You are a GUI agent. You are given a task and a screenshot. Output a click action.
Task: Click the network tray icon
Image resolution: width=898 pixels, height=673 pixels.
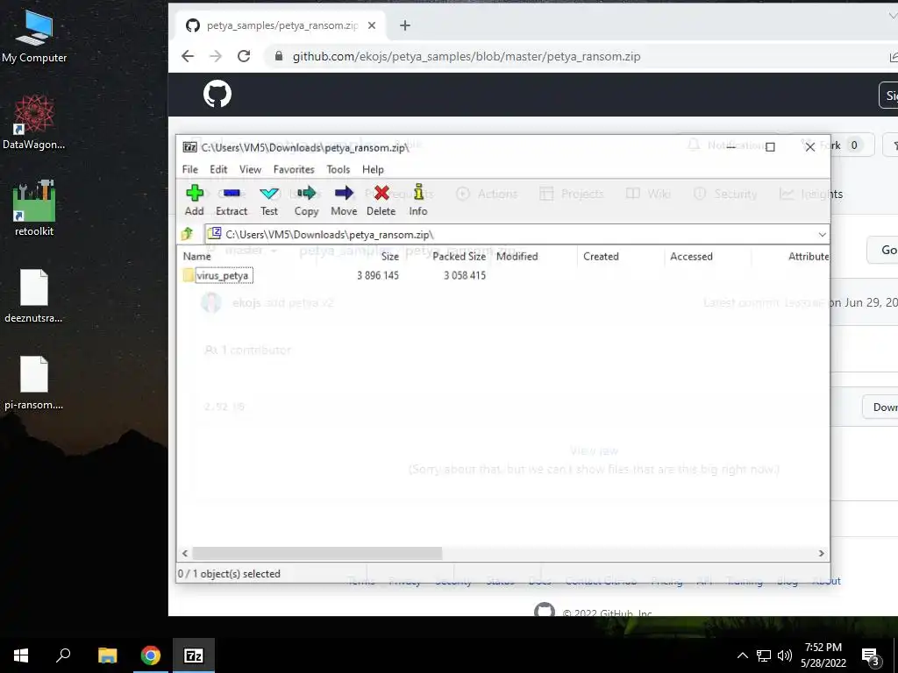click(764, 655)
